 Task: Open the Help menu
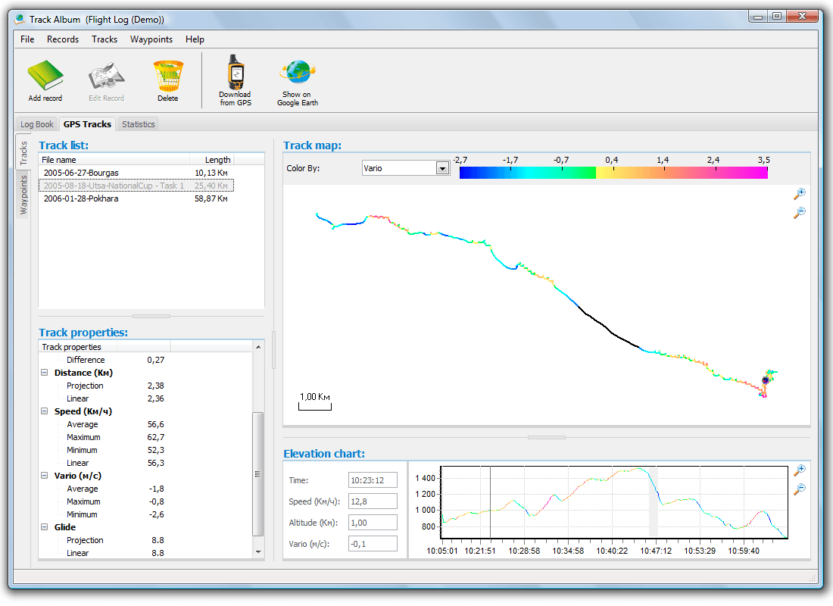[x=195, y=39]
